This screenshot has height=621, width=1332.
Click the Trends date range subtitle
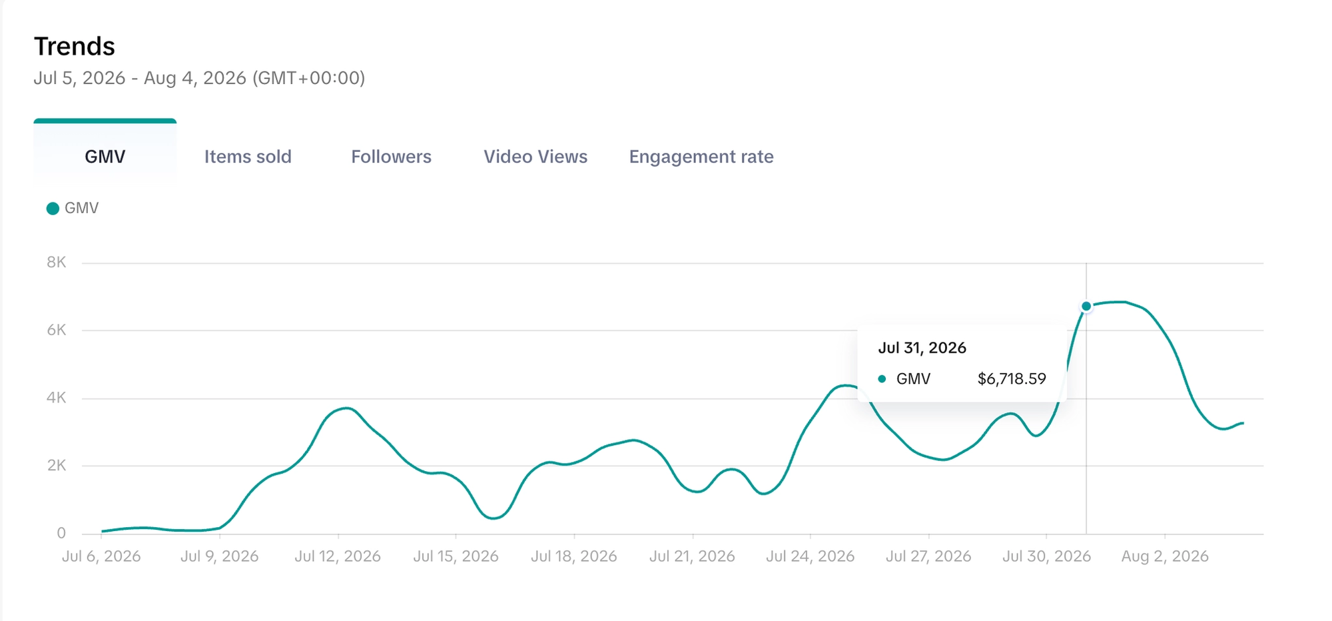point(199,78)
